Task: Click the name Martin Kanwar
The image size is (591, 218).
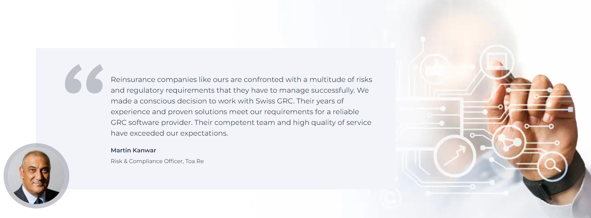Action: [x=133, y=150]
